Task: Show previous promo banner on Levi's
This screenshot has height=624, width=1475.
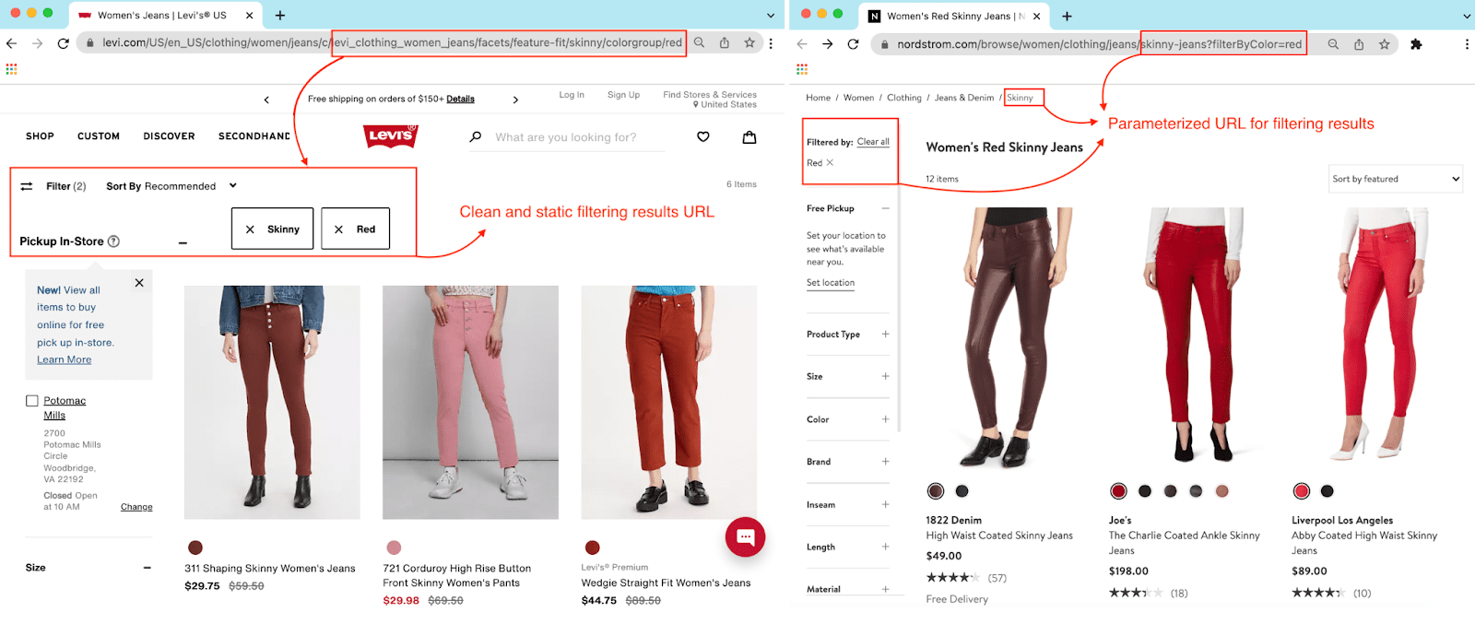Action: tap(266, 100)
